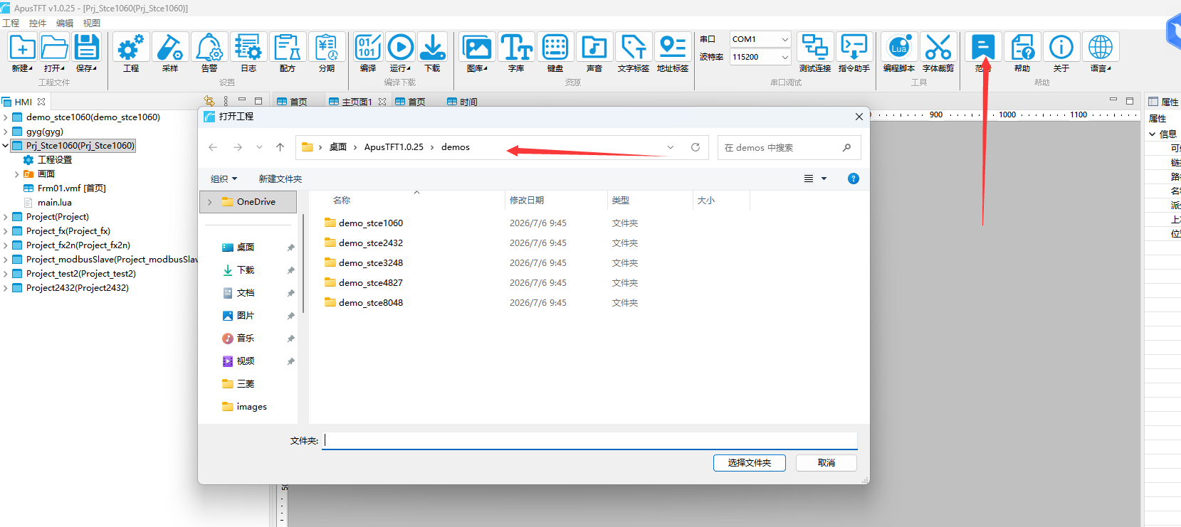Collapse the 信息 section in the properties panel
The width and height of the screenshot is (1181, 527).
click(1153, 134)
